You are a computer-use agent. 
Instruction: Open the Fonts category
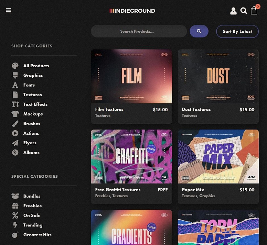[29, 85]
